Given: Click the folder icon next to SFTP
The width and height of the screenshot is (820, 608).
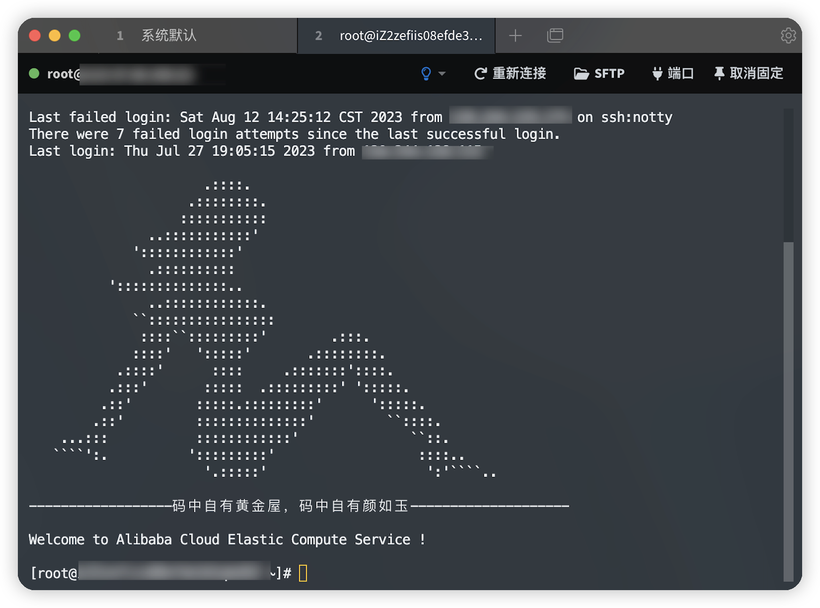Looking at the screenshot, I should coord(581,74).
